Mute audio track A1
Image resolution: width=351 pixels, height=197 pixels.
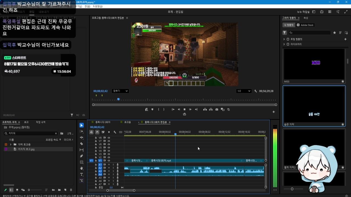click(109, 165)
